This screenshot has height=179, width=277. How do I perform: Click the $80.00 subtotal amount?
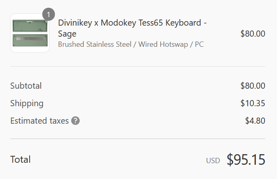(x=253, y=86)
